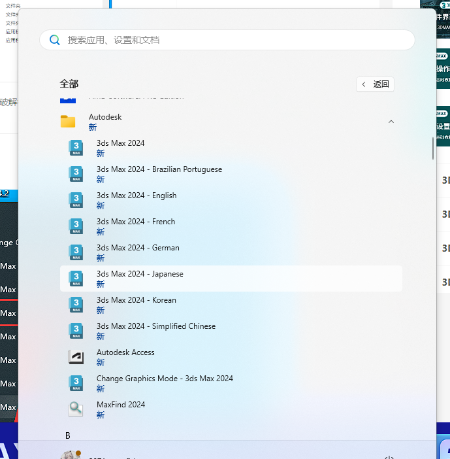The image size is (450, 459).
Task: Click the app list scrollbar thumb
Action: 433,148
